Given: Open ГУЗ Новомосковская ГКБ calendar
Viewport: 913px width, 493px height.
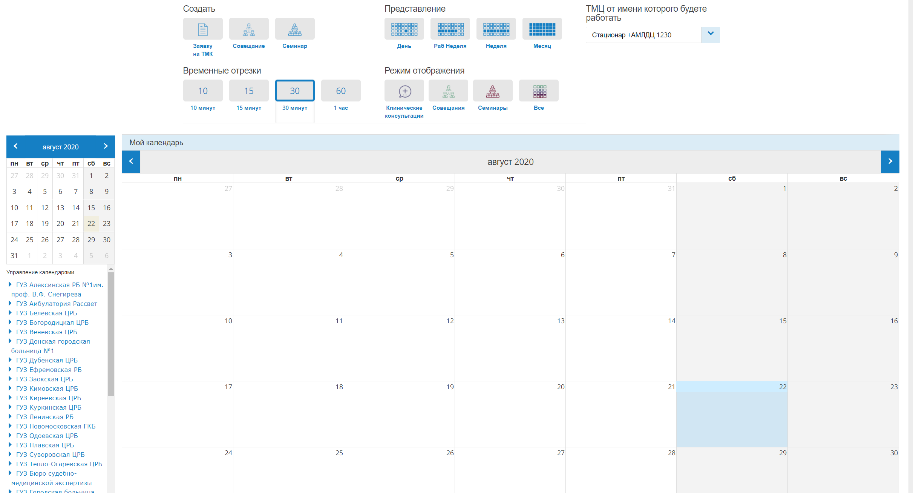Looking at the screenshot, I should 56,426.
